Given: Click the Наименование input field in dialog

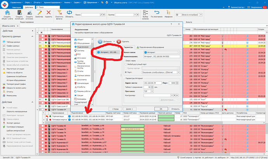Looking at the screenshot, I should coord(162,56).
